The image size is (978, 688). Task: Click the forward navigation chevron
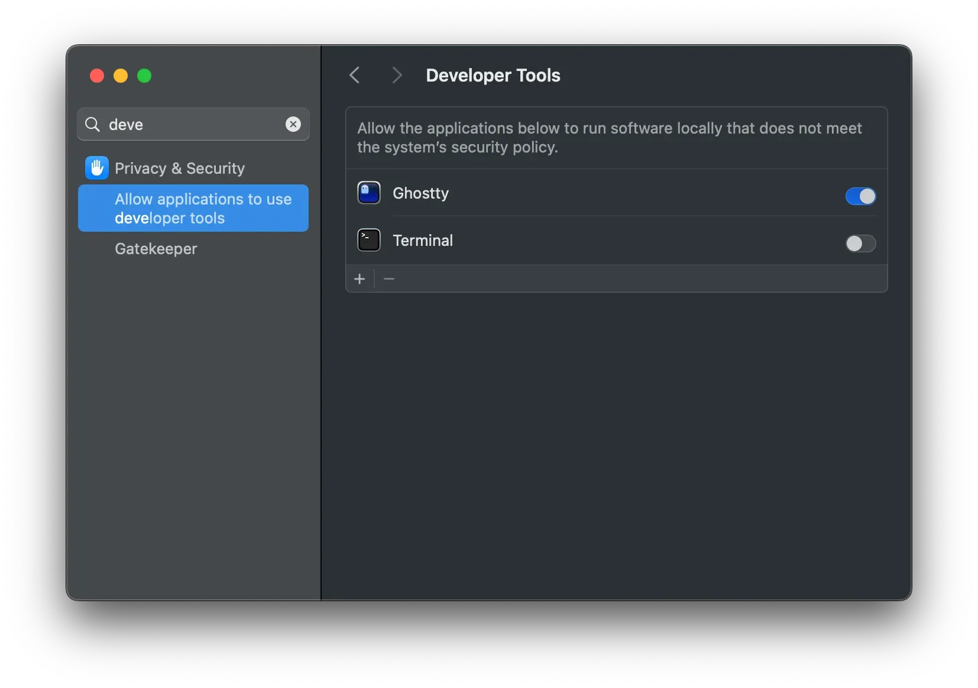(397, 75)
